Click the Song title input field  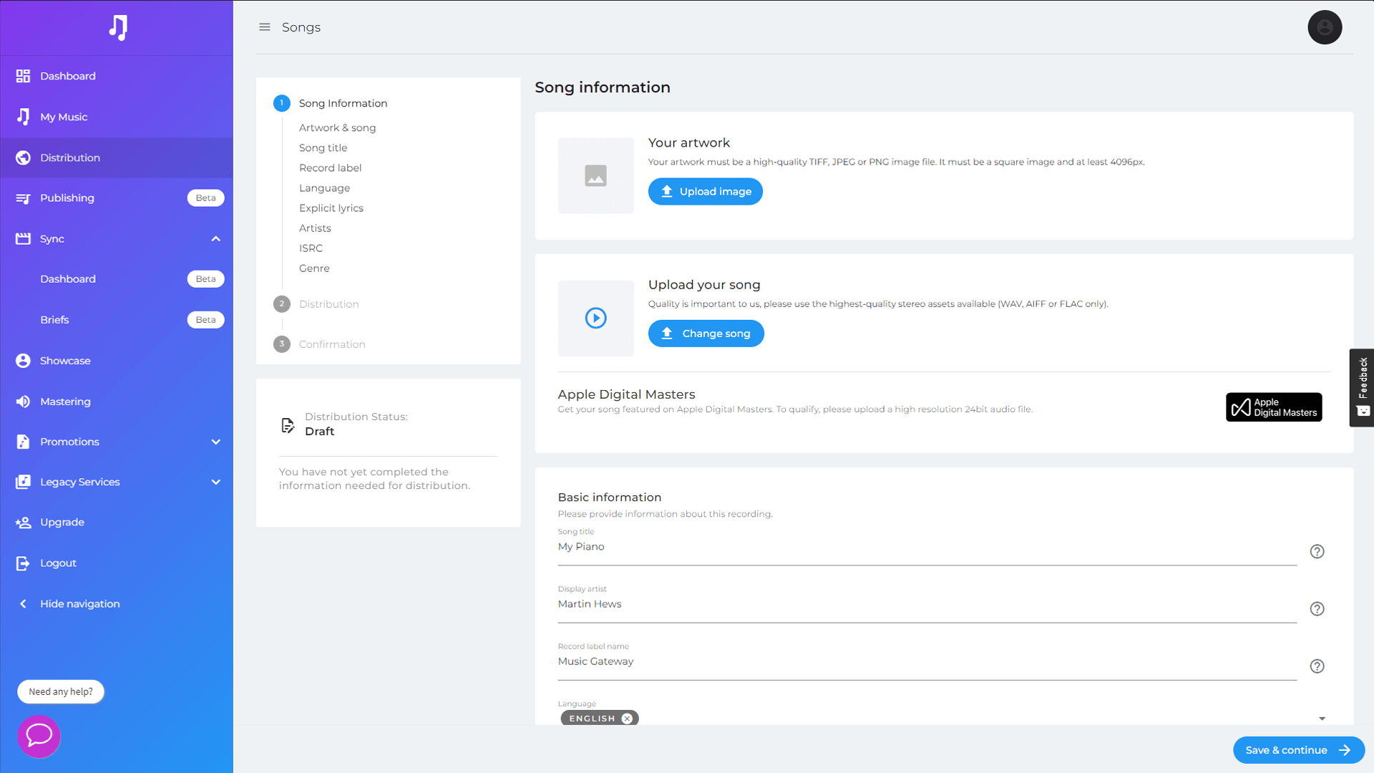(926, 547)
